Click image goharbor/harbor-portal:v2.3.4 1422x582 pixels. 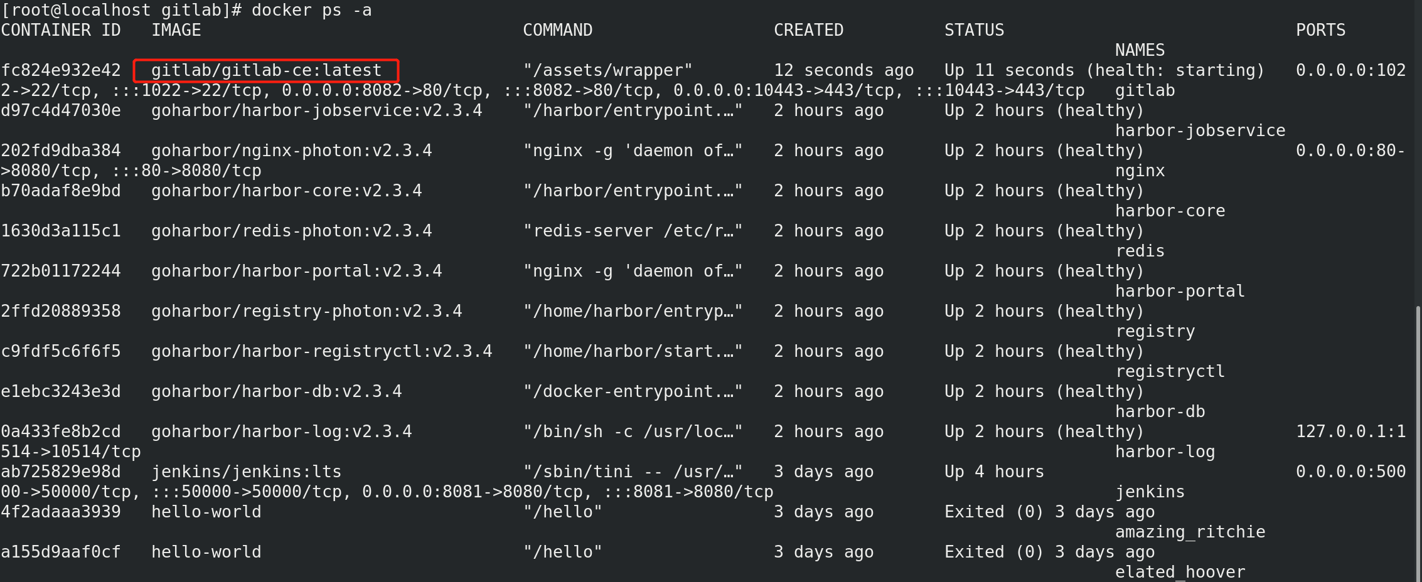[x=297, y=271]
